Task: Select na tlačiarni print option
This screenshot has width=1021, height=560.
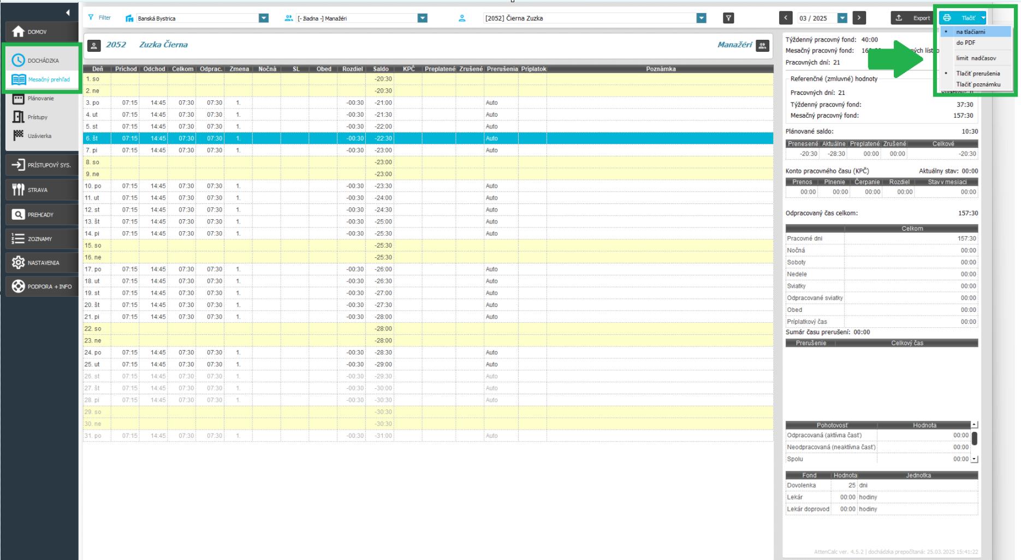Action: point(970,32)
